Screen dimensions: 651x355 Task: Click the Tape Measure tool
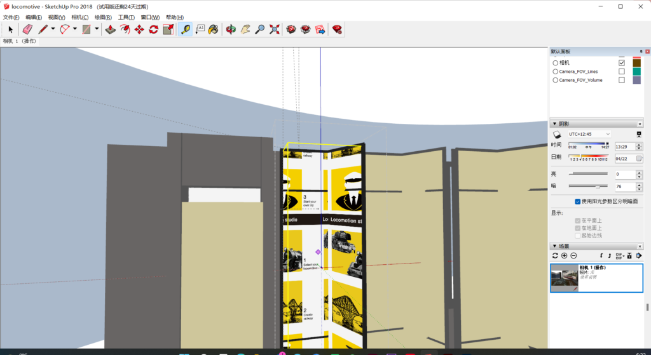(x=185, y=29)
